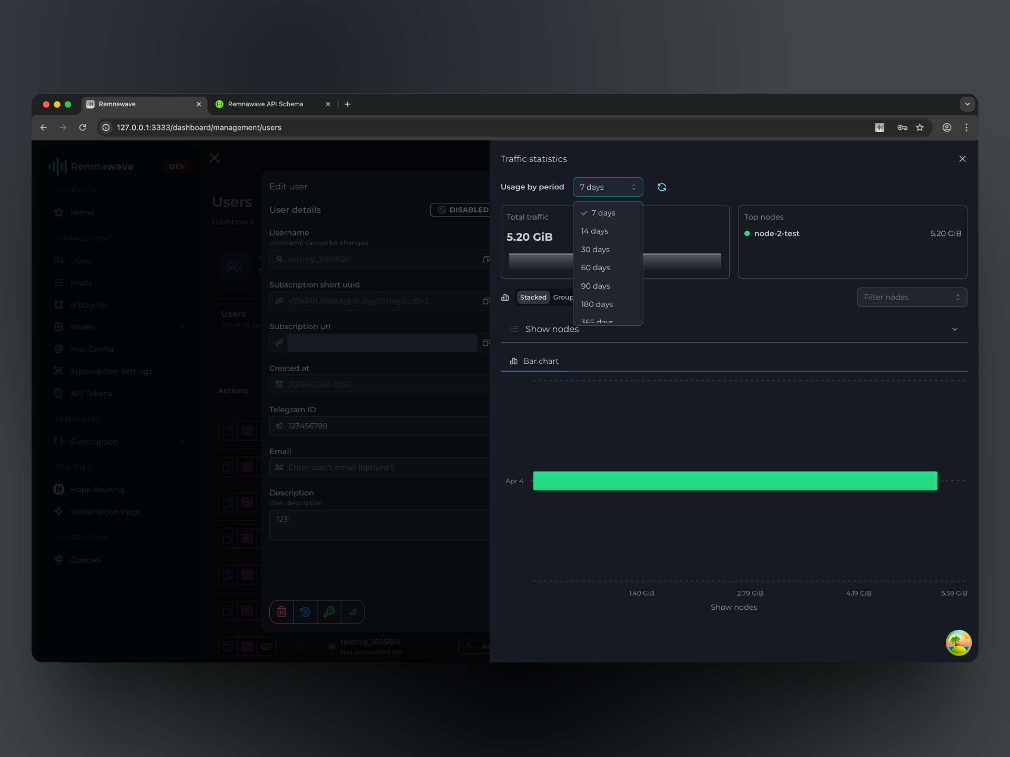Click the Subscription Page sidebar icon

click(59, 512)
